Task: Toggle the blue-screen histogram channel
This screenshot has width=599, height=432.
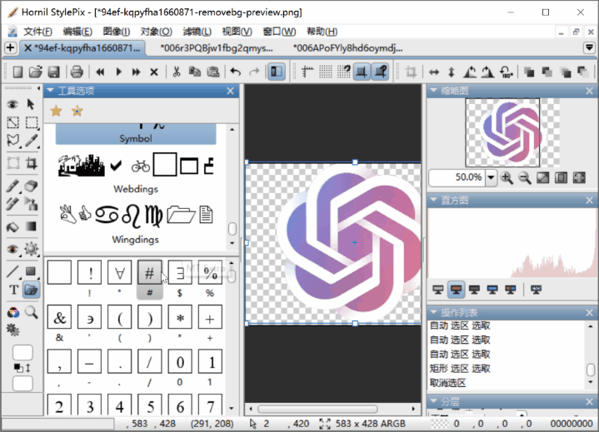Action: pos(492,290)
